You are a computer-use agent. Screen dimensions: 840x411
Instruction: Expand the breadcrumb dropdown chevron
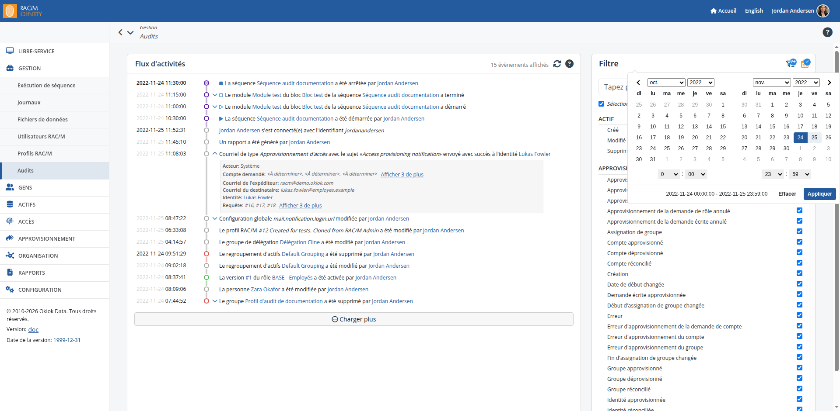tap(130, 32)
